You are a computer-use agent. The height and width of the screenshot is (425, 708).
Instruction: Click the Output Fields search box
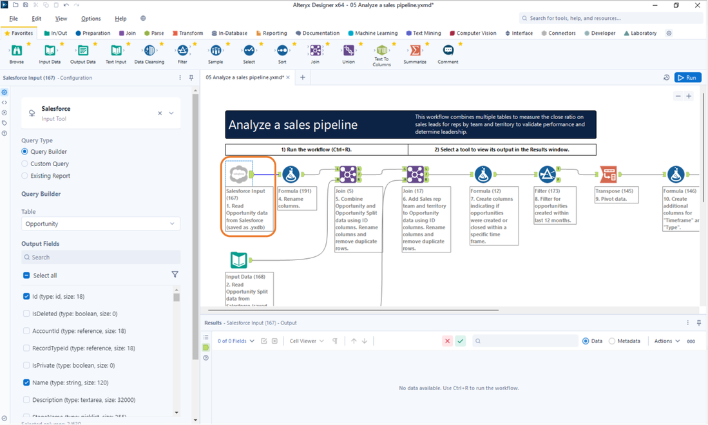(100, 257)
